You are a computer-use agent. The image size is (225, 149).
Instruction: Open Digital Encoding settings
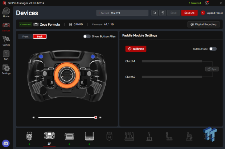click(204, 25)
